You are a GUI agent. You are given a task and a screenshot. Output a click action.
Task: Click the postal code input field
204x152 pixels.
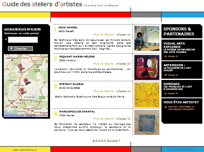(x=23, y=40)
